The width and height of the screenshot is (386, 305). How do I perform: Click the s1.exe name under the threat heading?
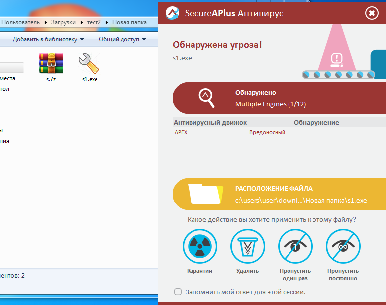[x=182, y=58]
